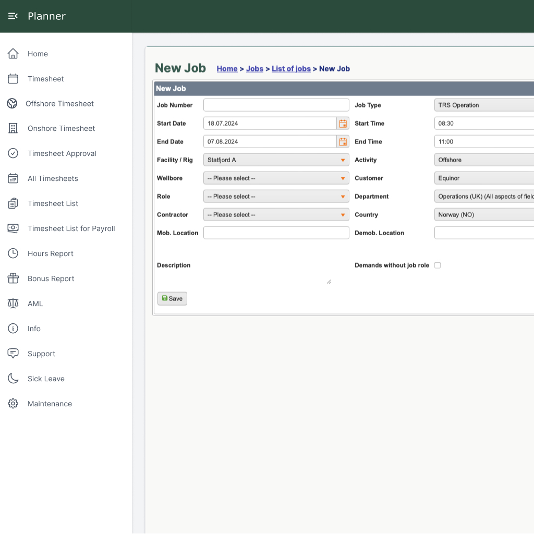534x534 pixels.
Task: Click the Offshore Timesheet sidebar icon
Action: [x=12, y=103]
